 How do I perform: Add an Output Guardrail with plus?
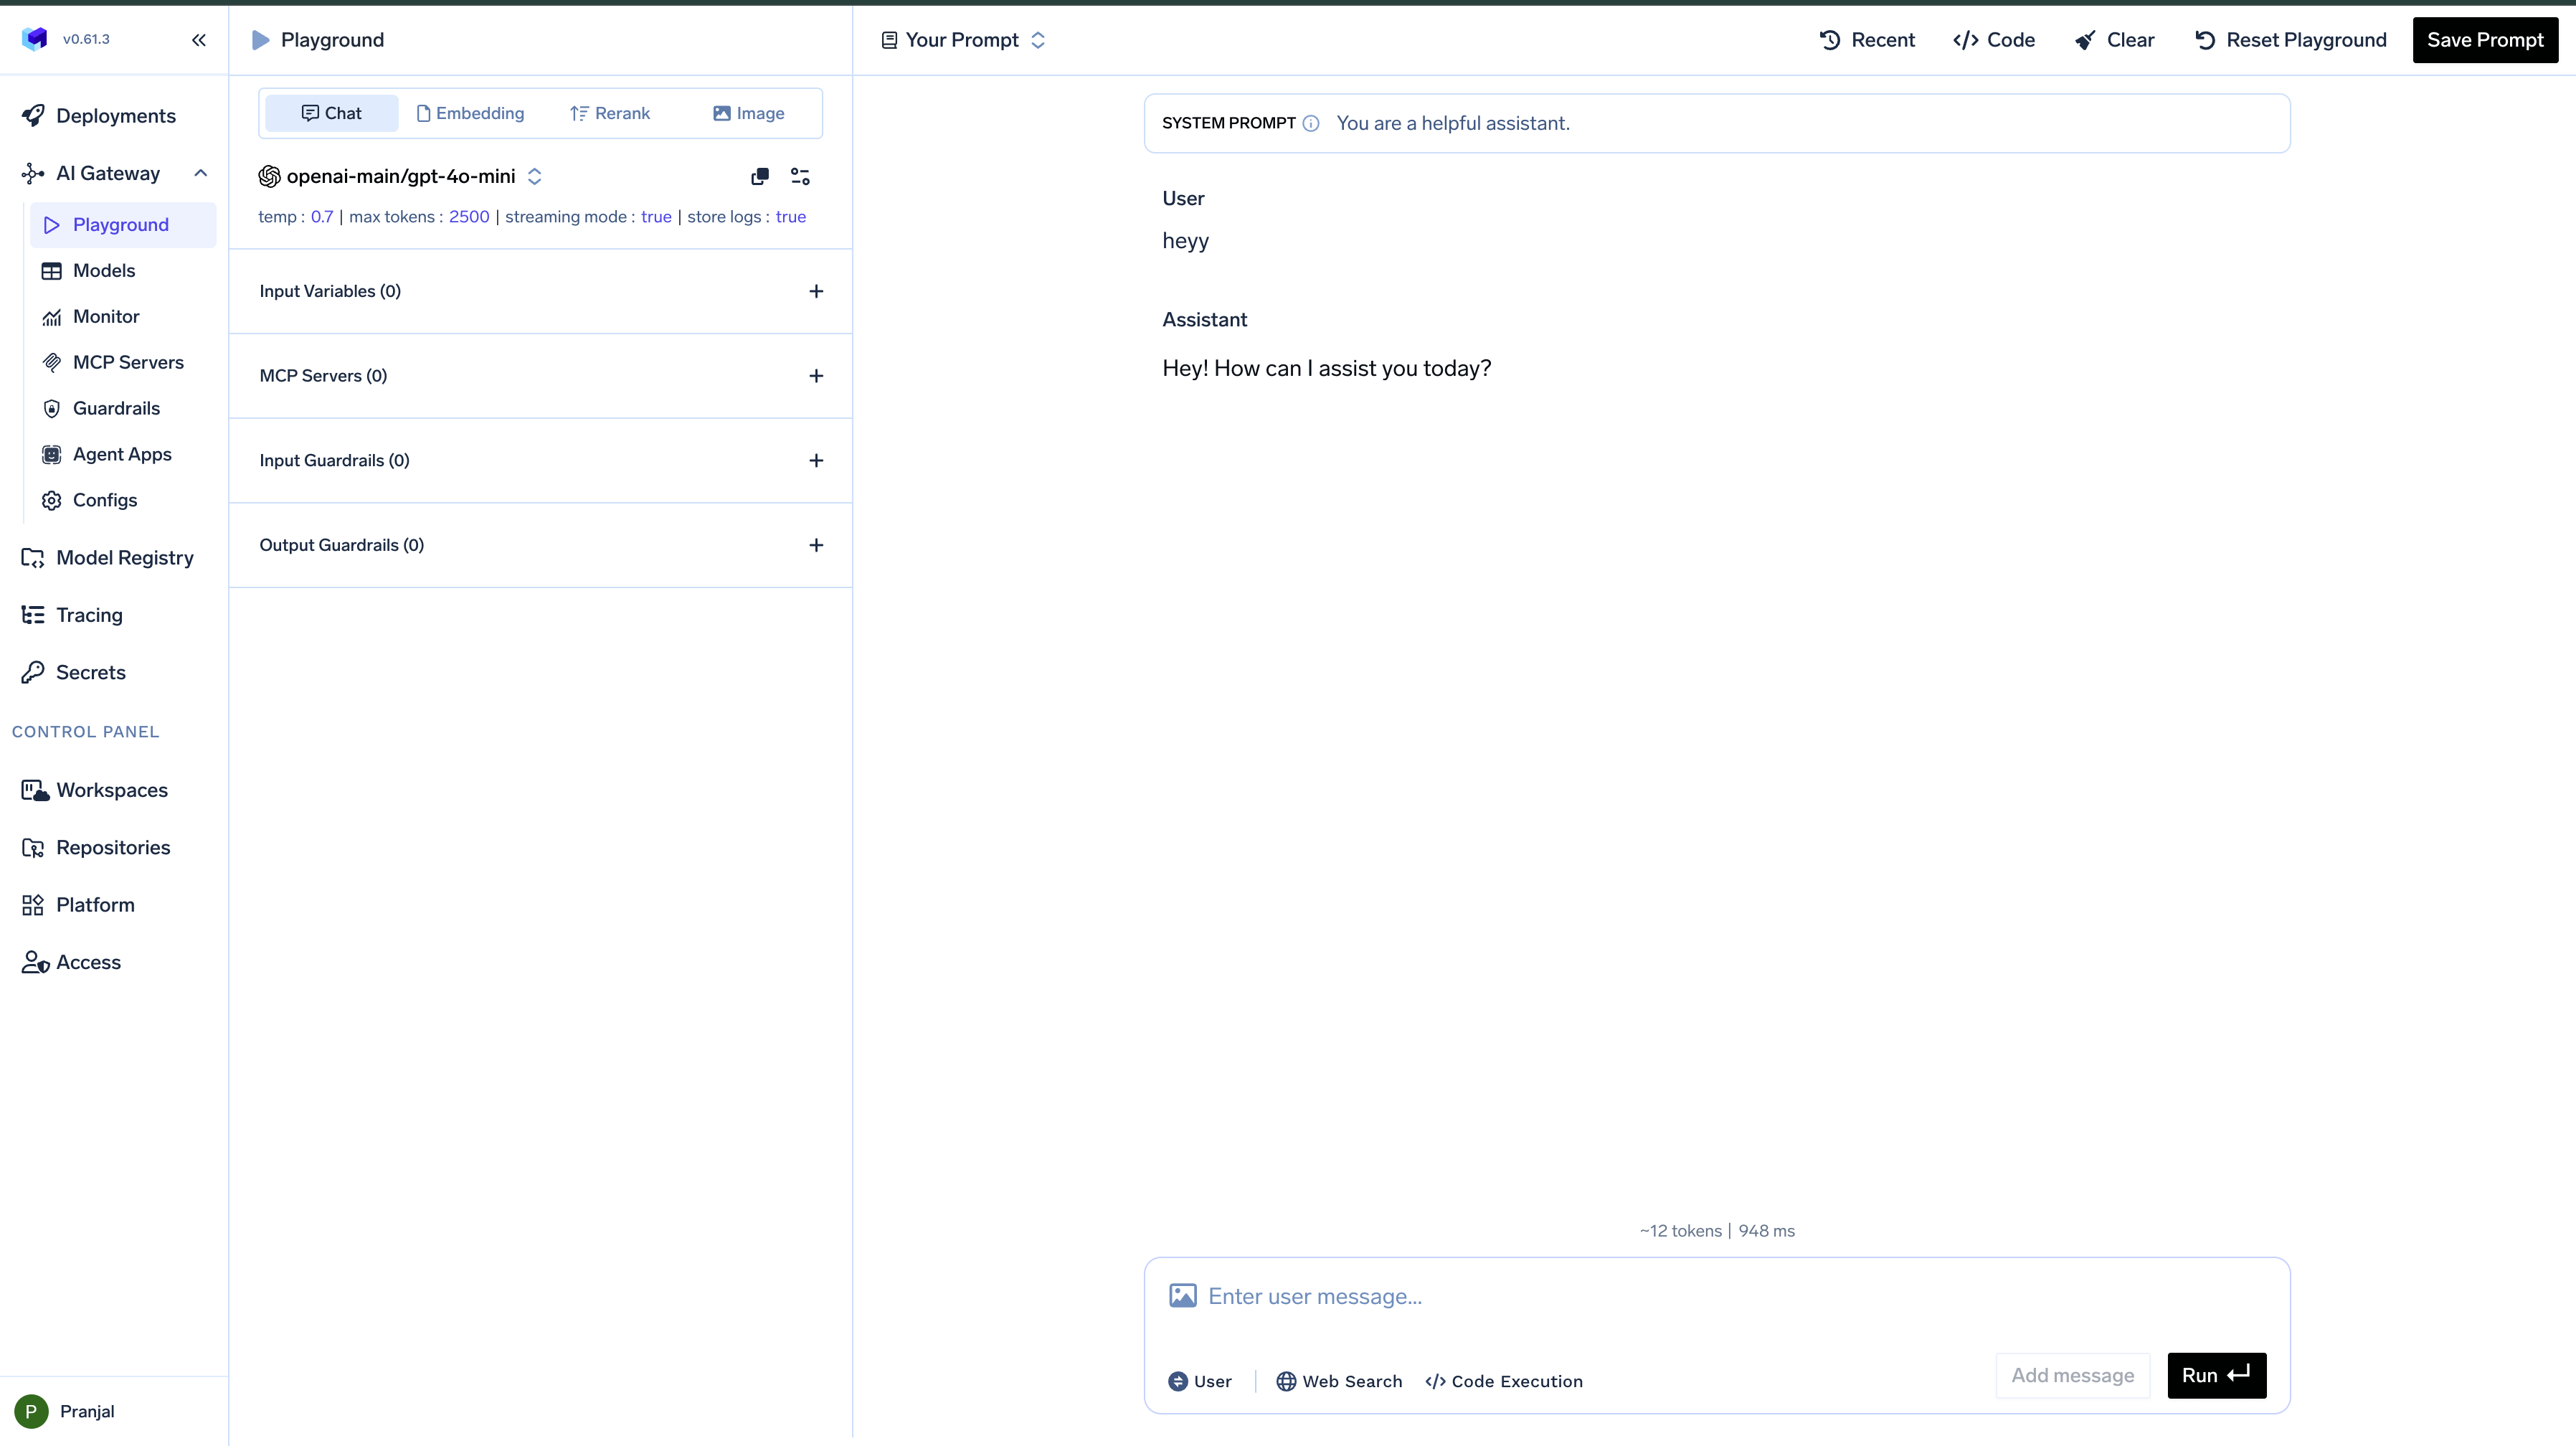[816, 546]
